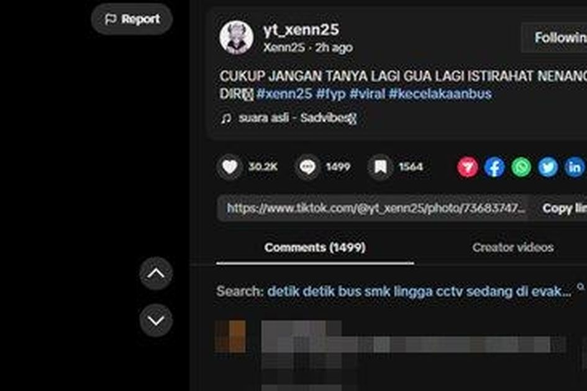The height and width of the screenshot is (391, 587).
Task: Toggle the Following button
Action: click(x=555, y=37)
